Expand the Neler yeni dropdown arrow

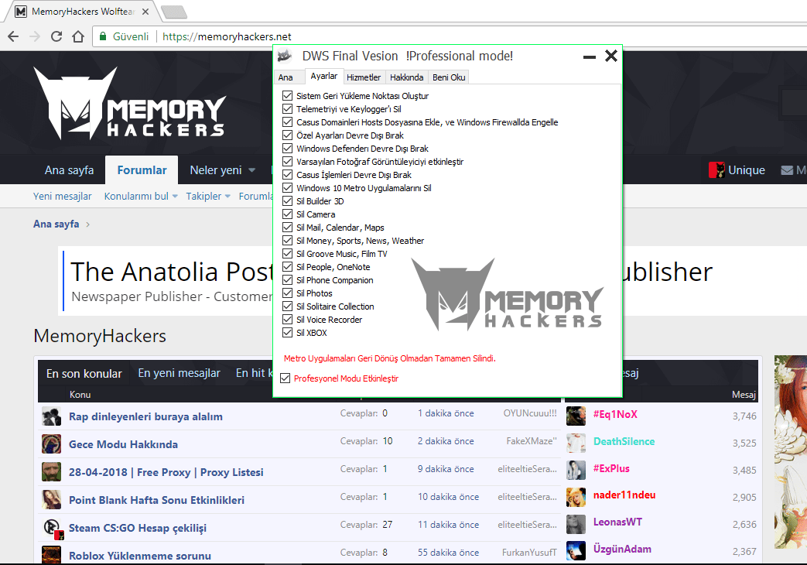click(x=251, y=170)
